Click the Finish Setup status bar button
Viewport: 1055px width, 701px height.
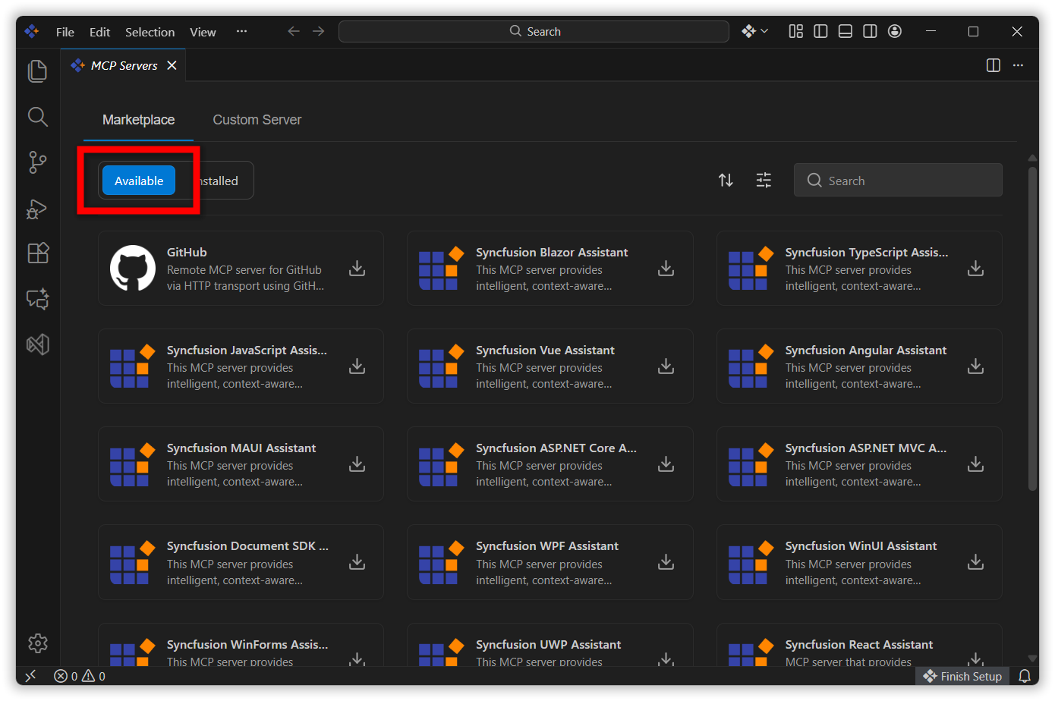click(962, 676)
